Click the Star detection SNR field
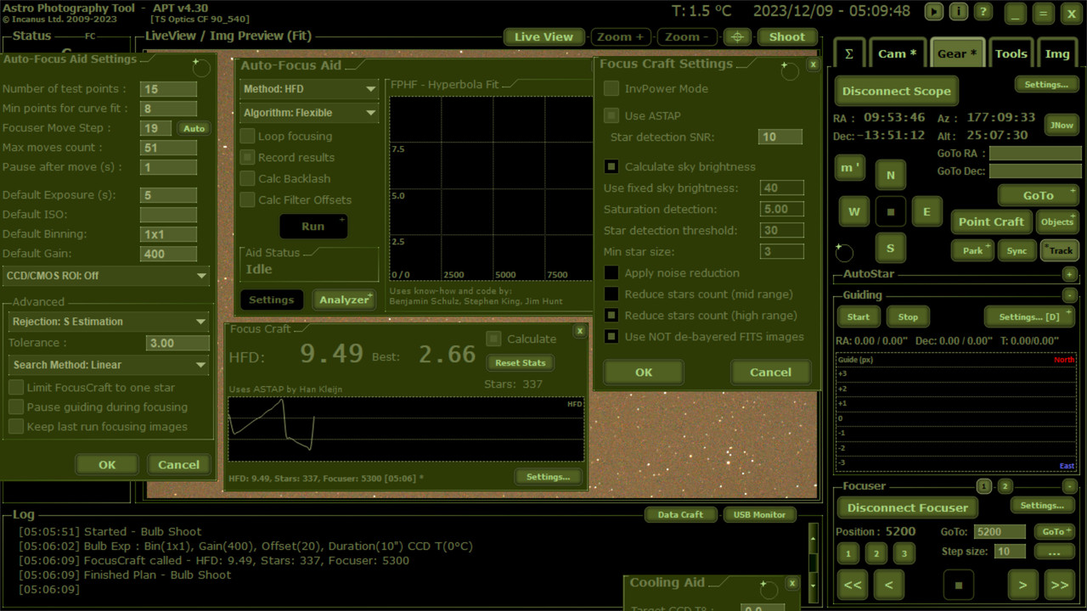 (780, 137)
